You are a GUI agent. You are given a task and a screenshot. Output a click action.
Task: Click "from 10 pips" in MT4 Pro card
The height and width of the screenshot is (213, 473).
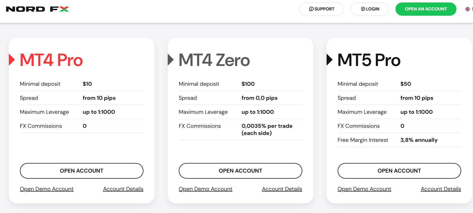pos(99,98)
